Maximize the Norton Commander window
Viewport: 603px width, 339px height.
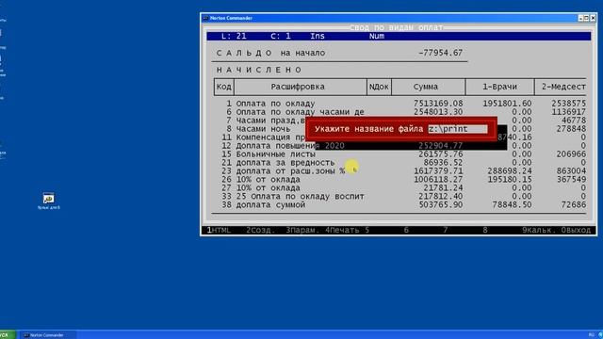point(587,18)
